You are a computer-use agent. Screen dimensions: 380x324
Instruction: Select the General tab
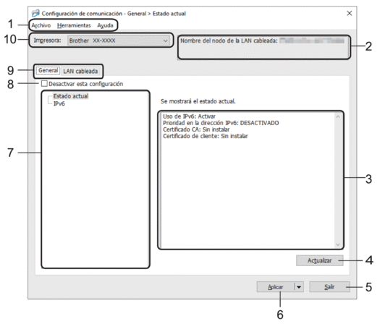tap(48, 70)
